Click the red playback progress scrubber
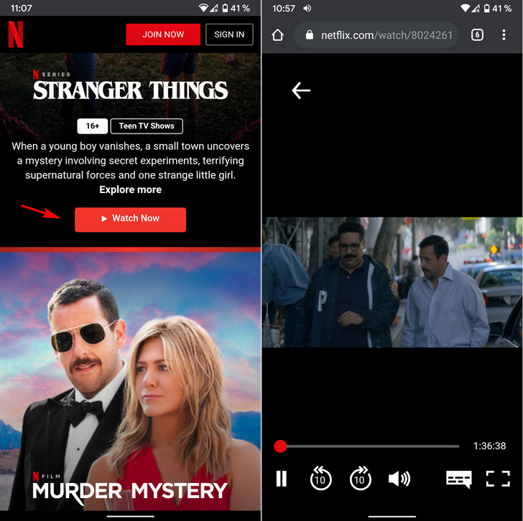523x521 pixels. pos(280,446)
